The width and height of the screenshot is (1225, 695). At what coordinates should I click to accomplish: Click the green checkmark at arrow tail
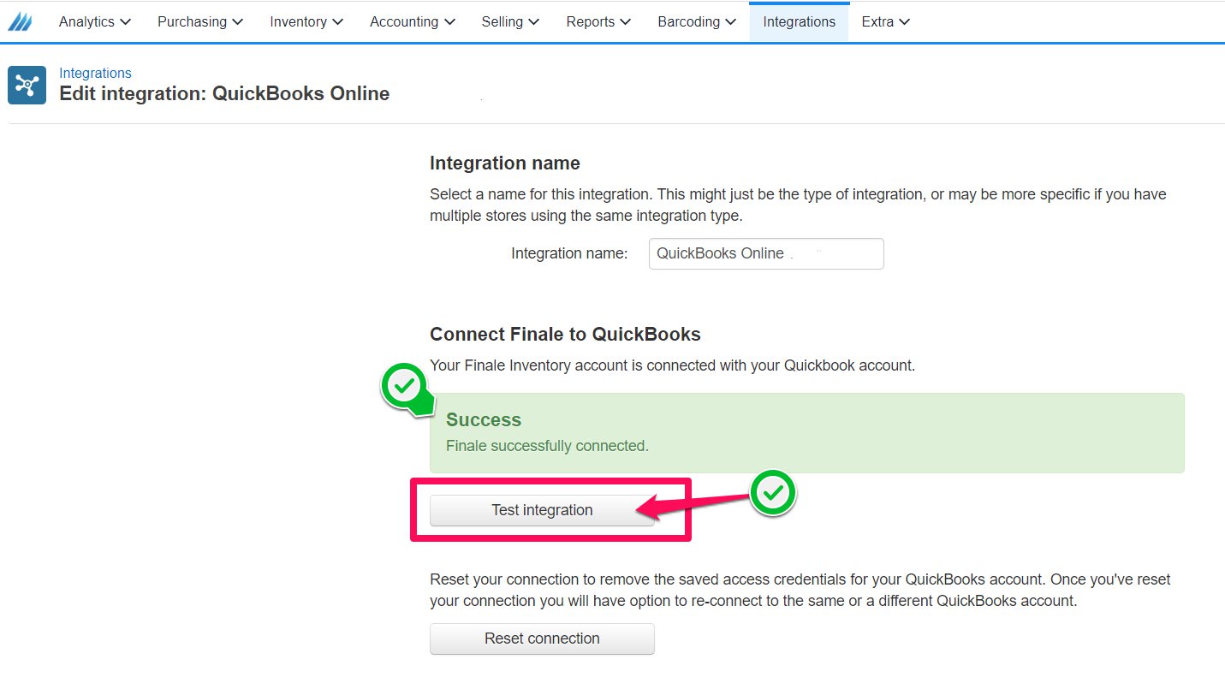click(x=774, y=492)
